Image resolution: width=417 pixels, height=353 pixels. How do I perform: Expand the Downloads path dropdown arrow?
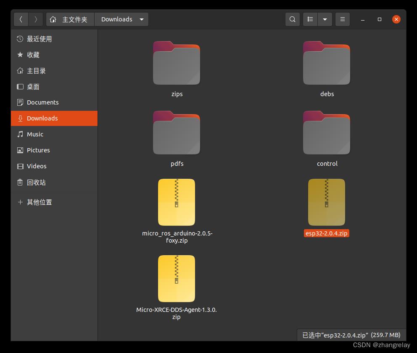coord(142,19)
